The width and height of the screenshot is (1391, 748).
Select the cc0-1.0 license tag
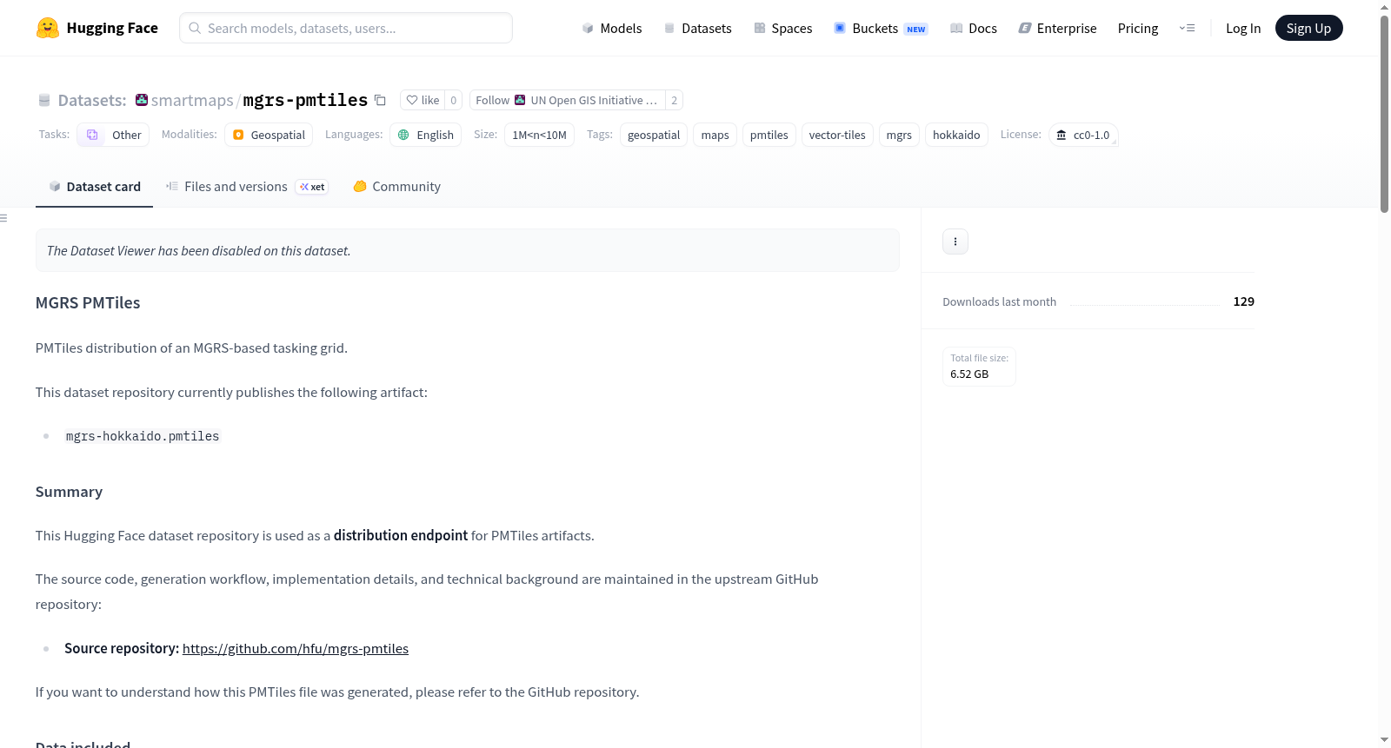tap(1083, 135)
